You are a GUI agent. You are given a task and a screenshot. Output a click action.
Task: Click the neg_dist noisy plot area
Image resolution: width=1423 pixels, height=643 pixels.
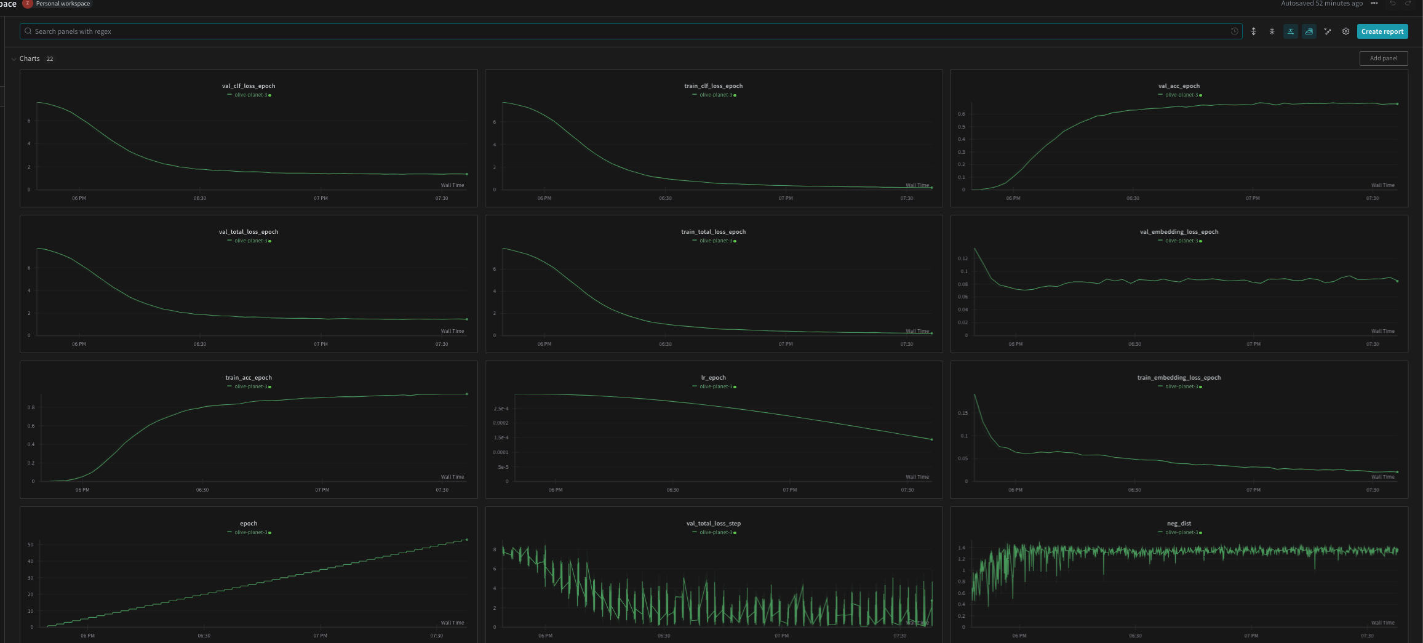(x=1184, y=583)
